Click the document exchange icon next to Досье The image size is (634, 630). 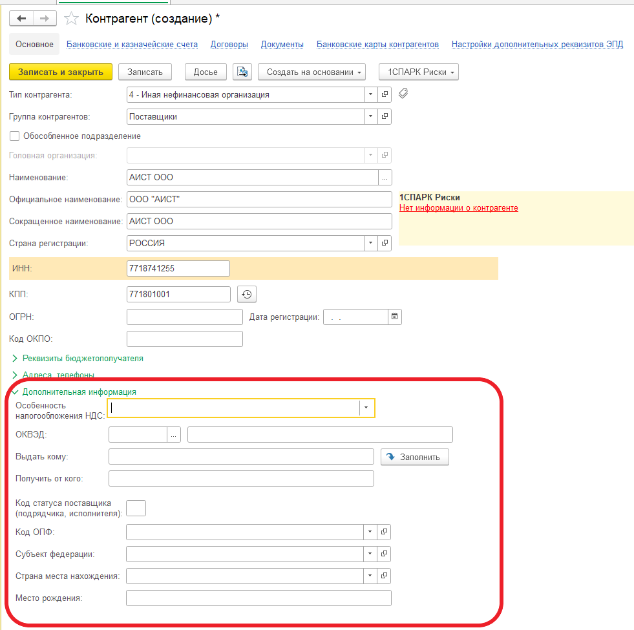pyautogui.click(x=242, y=72)
